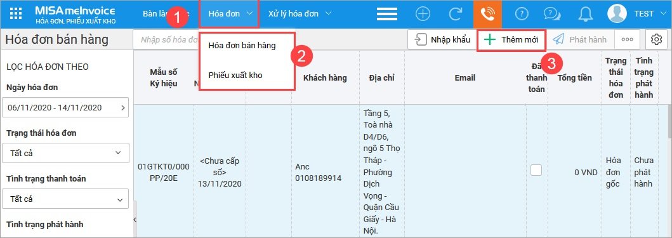
Task: Click the TEST user avatar
Action: (x=617, y=14)
